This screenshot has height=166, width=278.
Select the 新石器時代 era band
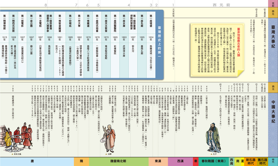click(251, 161)
